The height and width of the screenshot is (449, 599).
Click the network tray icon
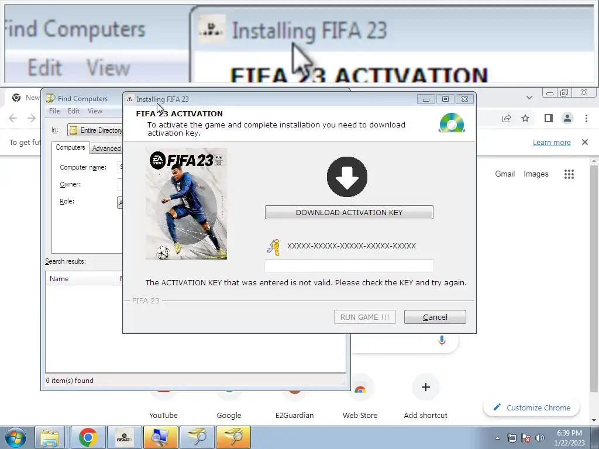[511, 438]
